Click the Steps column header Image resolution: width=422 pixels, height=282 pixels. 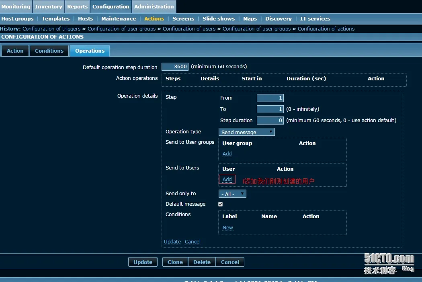click(173, 79)
